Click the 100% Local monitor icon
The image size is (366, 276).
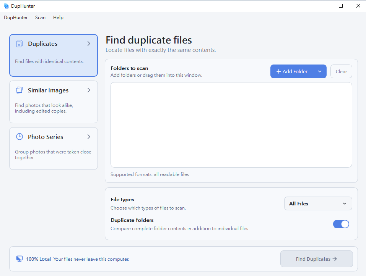[20, 259]
